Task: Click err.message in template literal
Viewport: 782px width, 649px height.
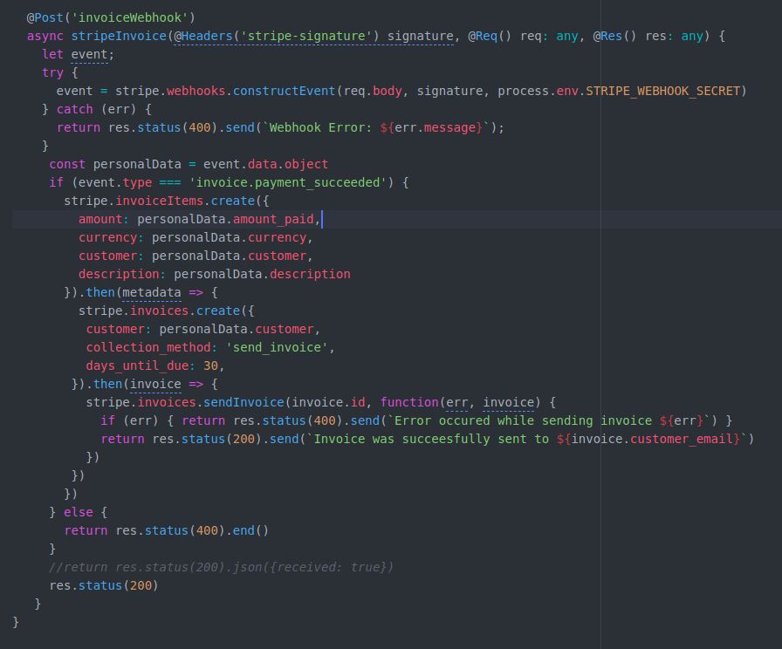Action: pos(435,127)
